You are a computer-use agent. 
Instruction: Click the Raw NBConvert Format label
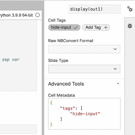point(71,41)
